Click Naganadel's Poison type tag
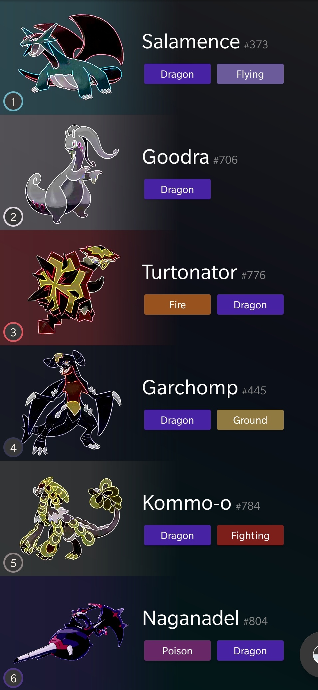 click(x=177, y=650)
